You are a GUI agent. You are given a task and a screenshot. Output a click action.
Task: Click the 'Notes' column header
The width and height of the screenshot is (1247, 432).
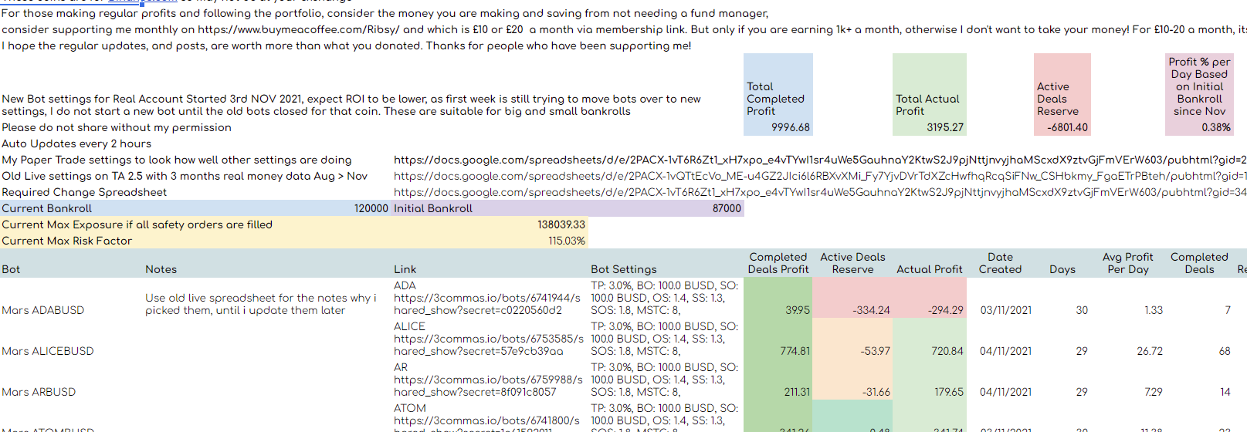(161, 269)
